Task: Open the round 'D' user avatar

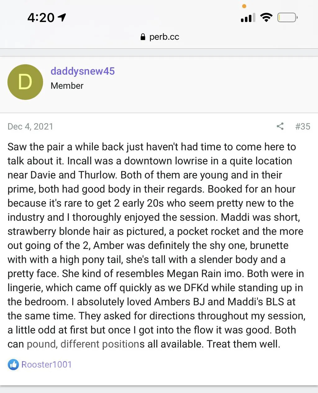Action: click(25, 82)
